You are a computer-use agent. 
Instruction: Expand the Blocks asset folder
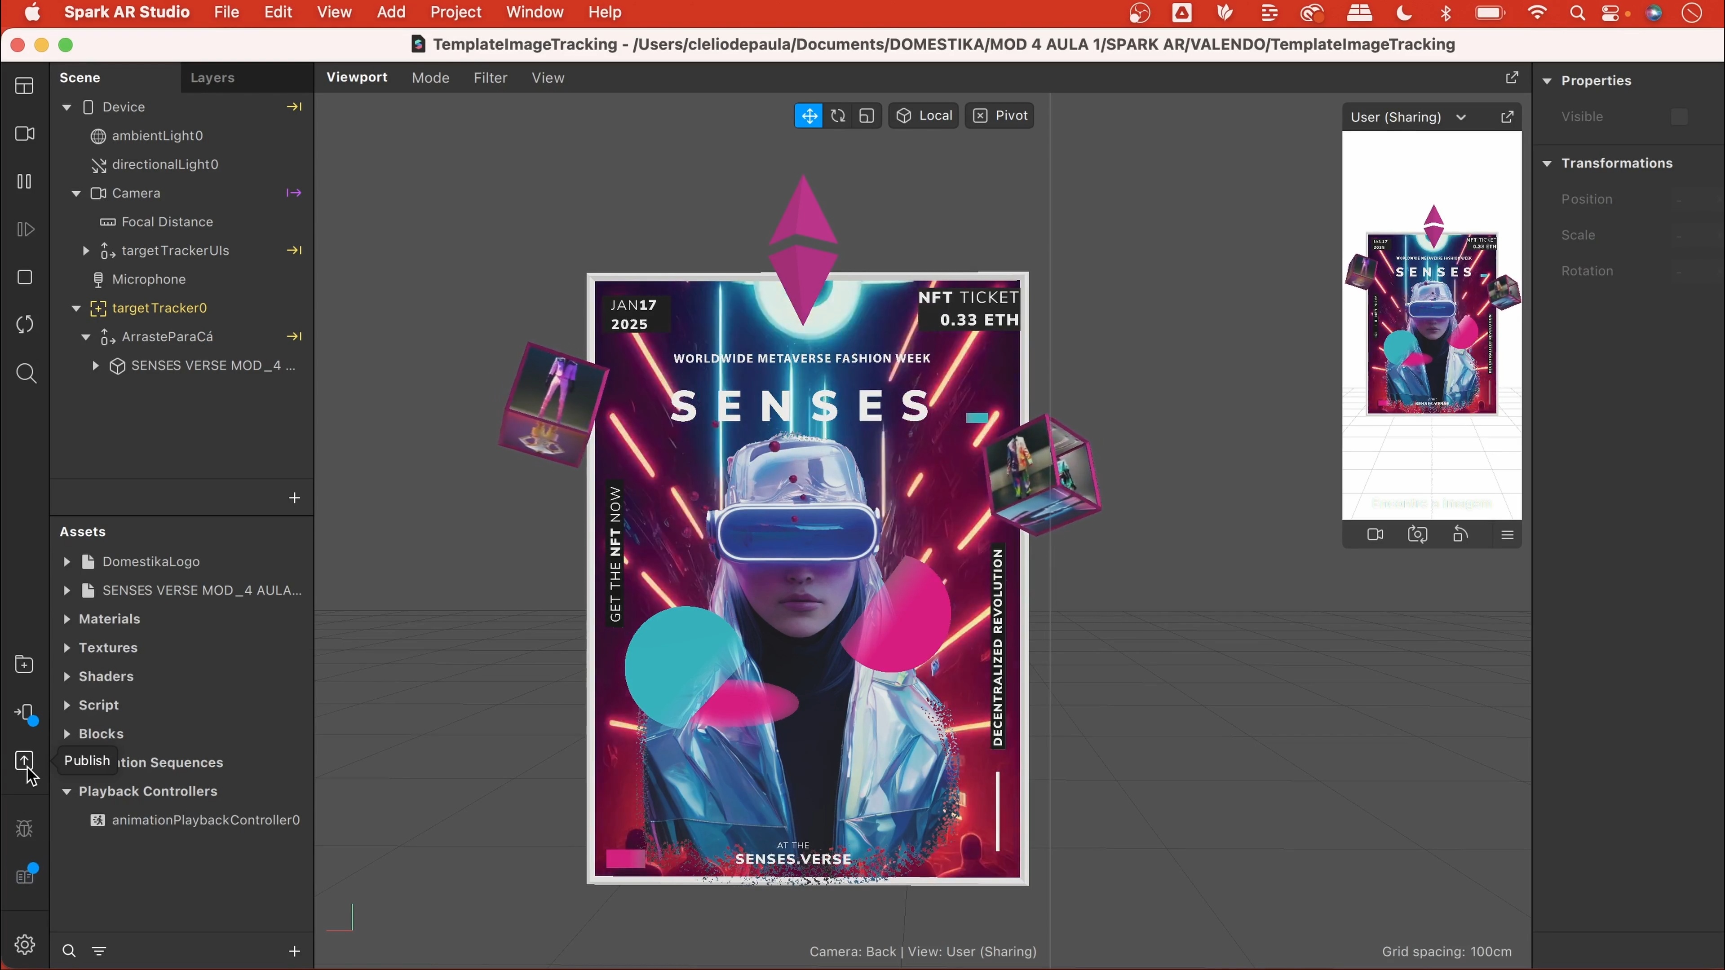click(66, 734)
